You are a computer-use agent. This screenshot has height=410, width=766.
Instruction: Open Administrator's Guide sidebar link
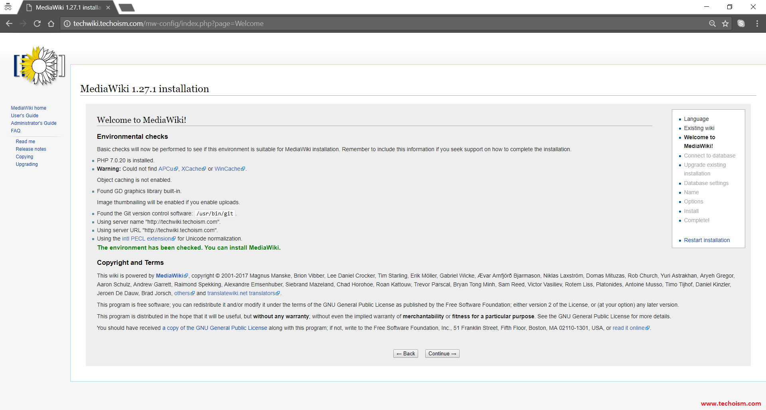[34, 123]
